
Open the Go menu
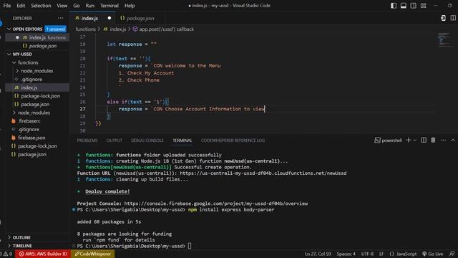tap(77, 6)
